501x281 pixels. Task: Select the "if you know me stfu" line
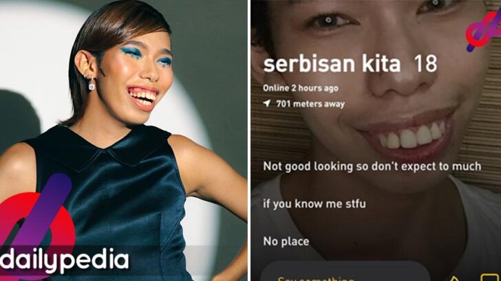315,204
